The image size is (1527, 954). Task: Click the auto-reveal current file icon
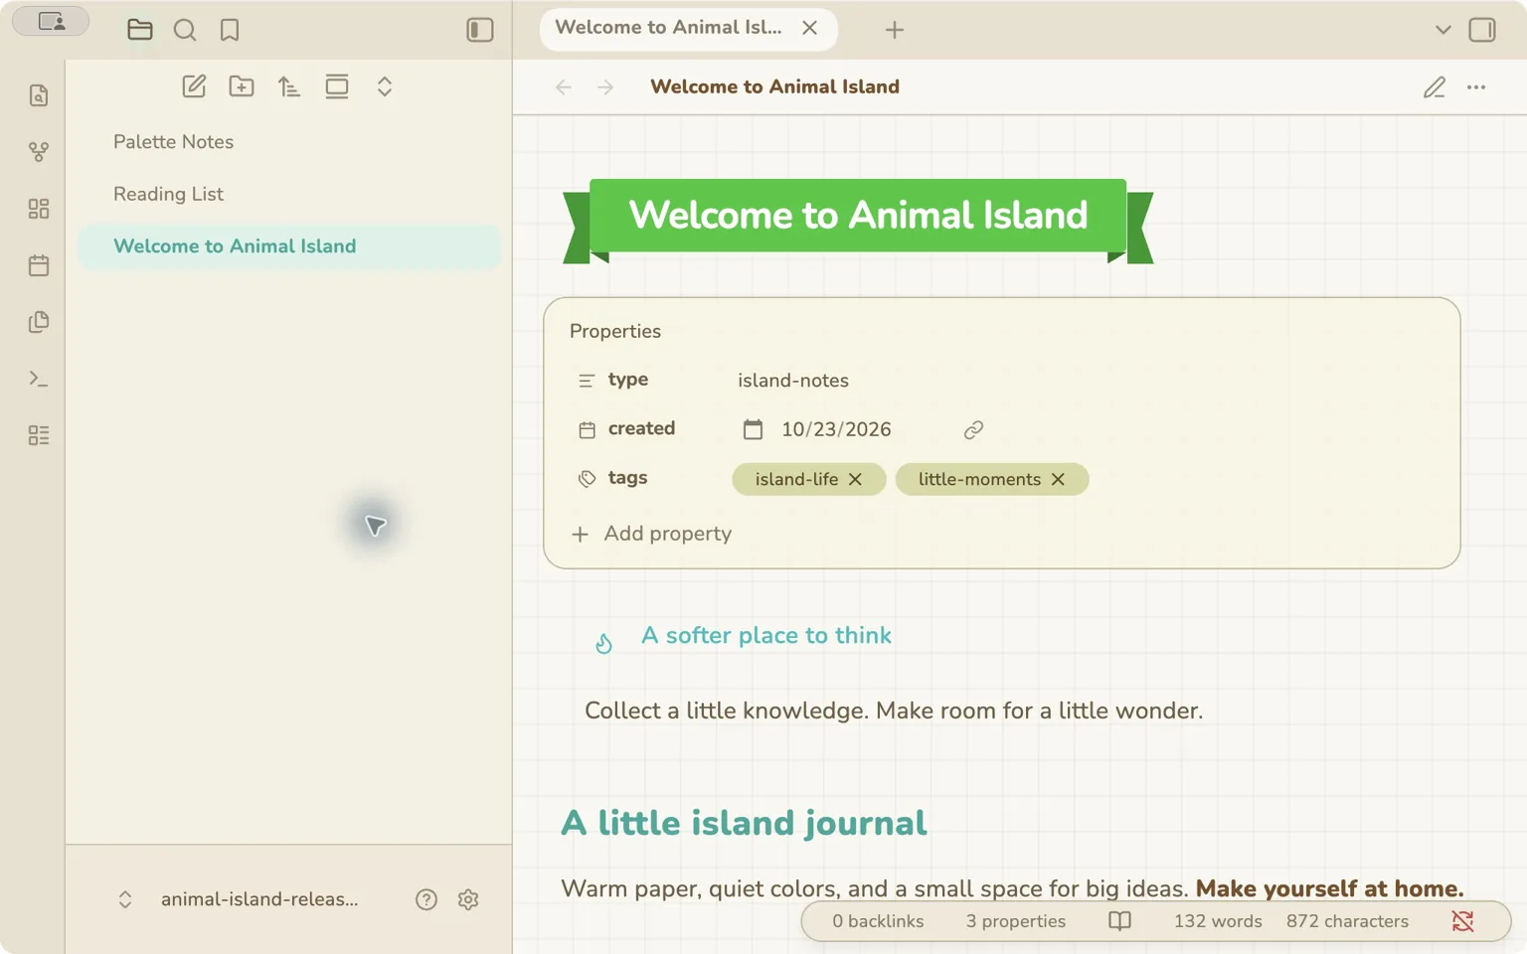pyautogui.click(x=337, y=86)
